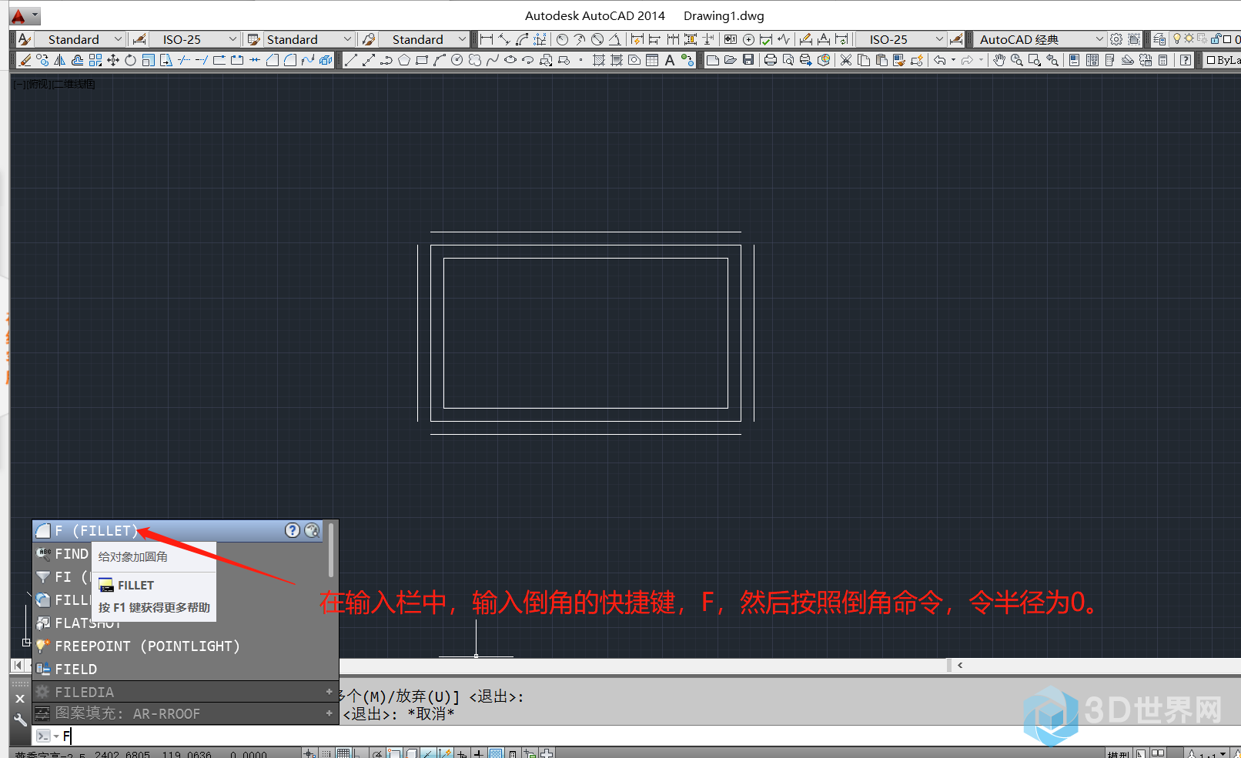Select the Pan hand tool

pyautogui.click(x=999, y=60)
